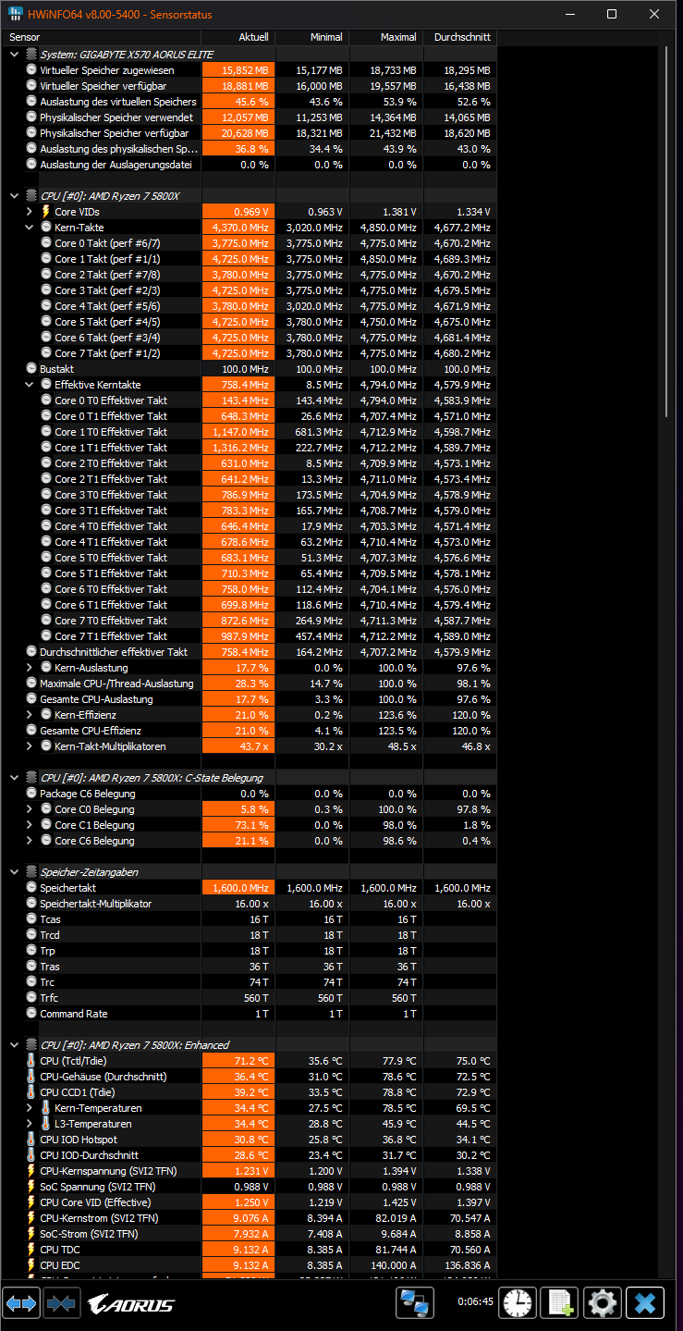Viewport: 683px width, 1331px height.
Task: Collapse the 5800X: Enhanced section
Action: click(x=15, y=1045)
